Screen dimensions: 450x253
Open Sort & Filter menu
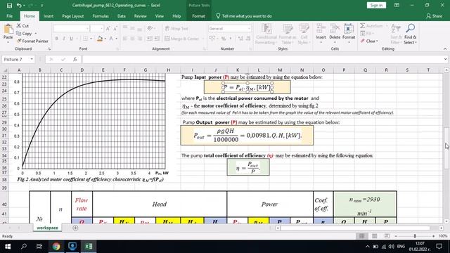pos(396,34)
